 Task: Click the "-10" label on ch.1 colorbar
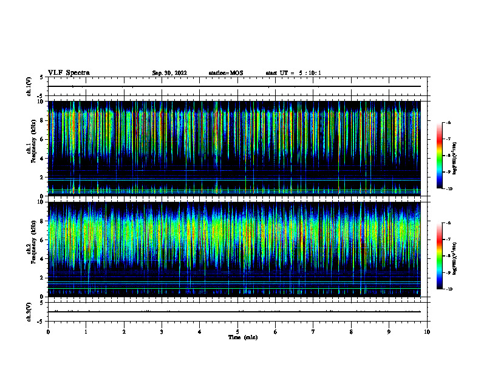point(449,189)
